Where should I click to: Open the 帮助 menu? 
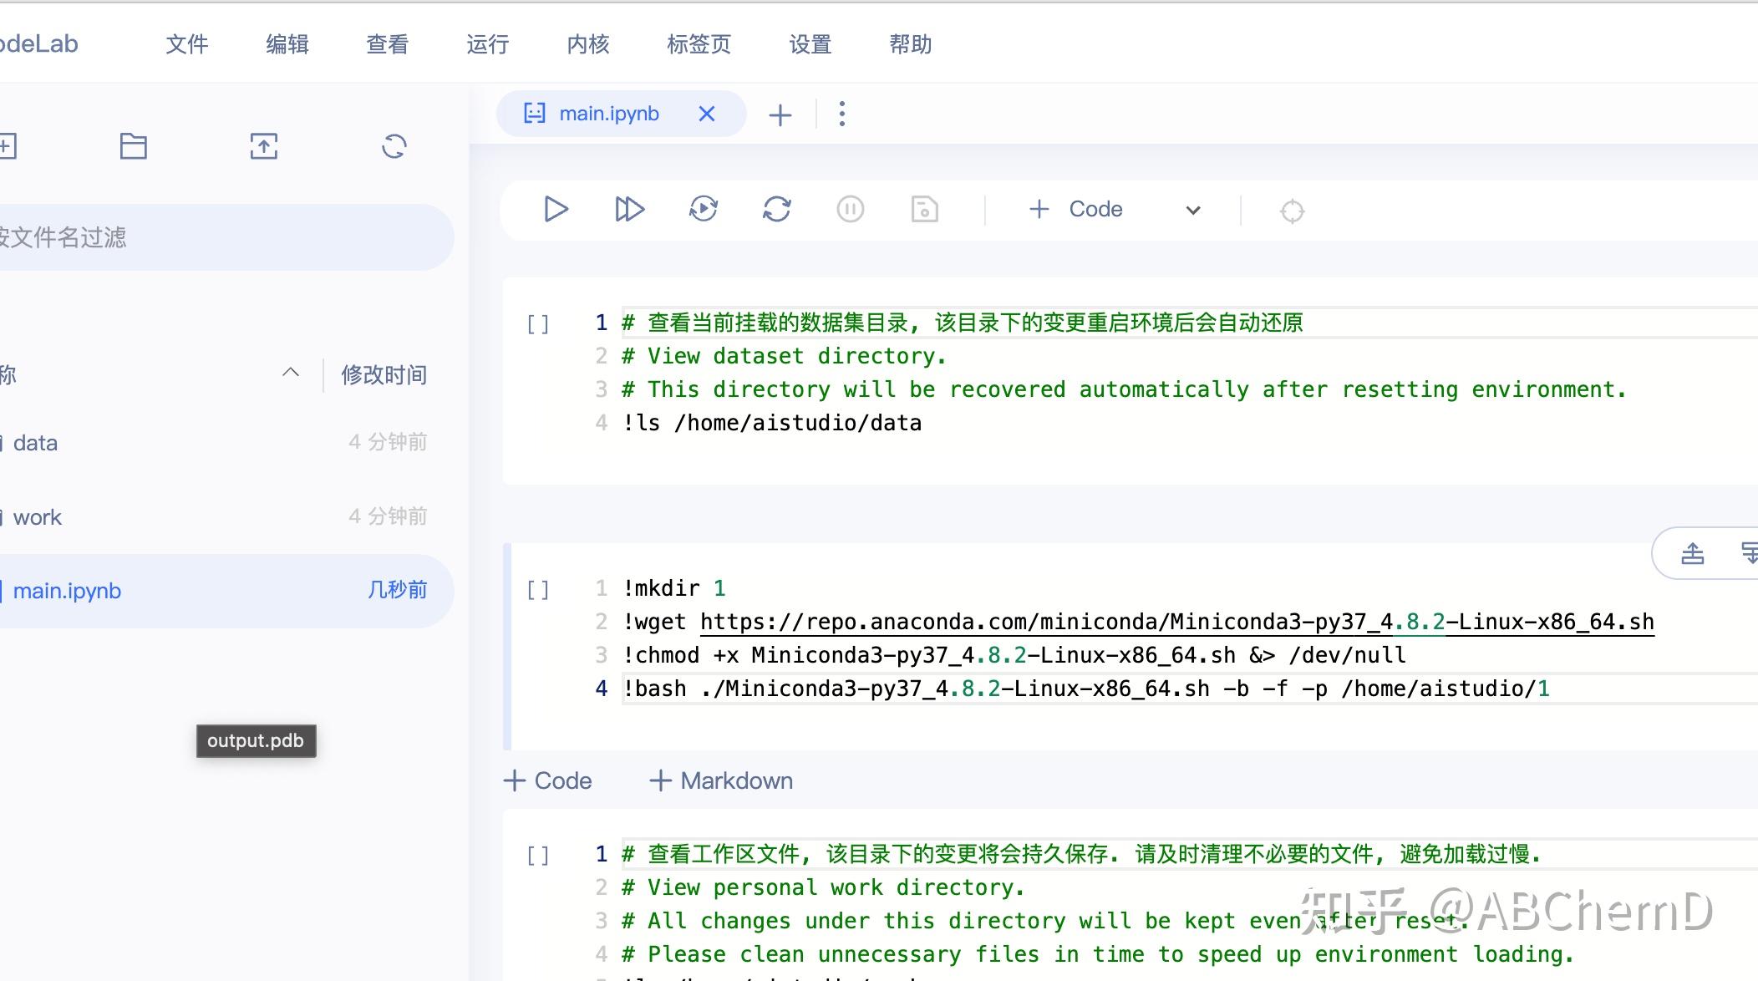point(911,44)
